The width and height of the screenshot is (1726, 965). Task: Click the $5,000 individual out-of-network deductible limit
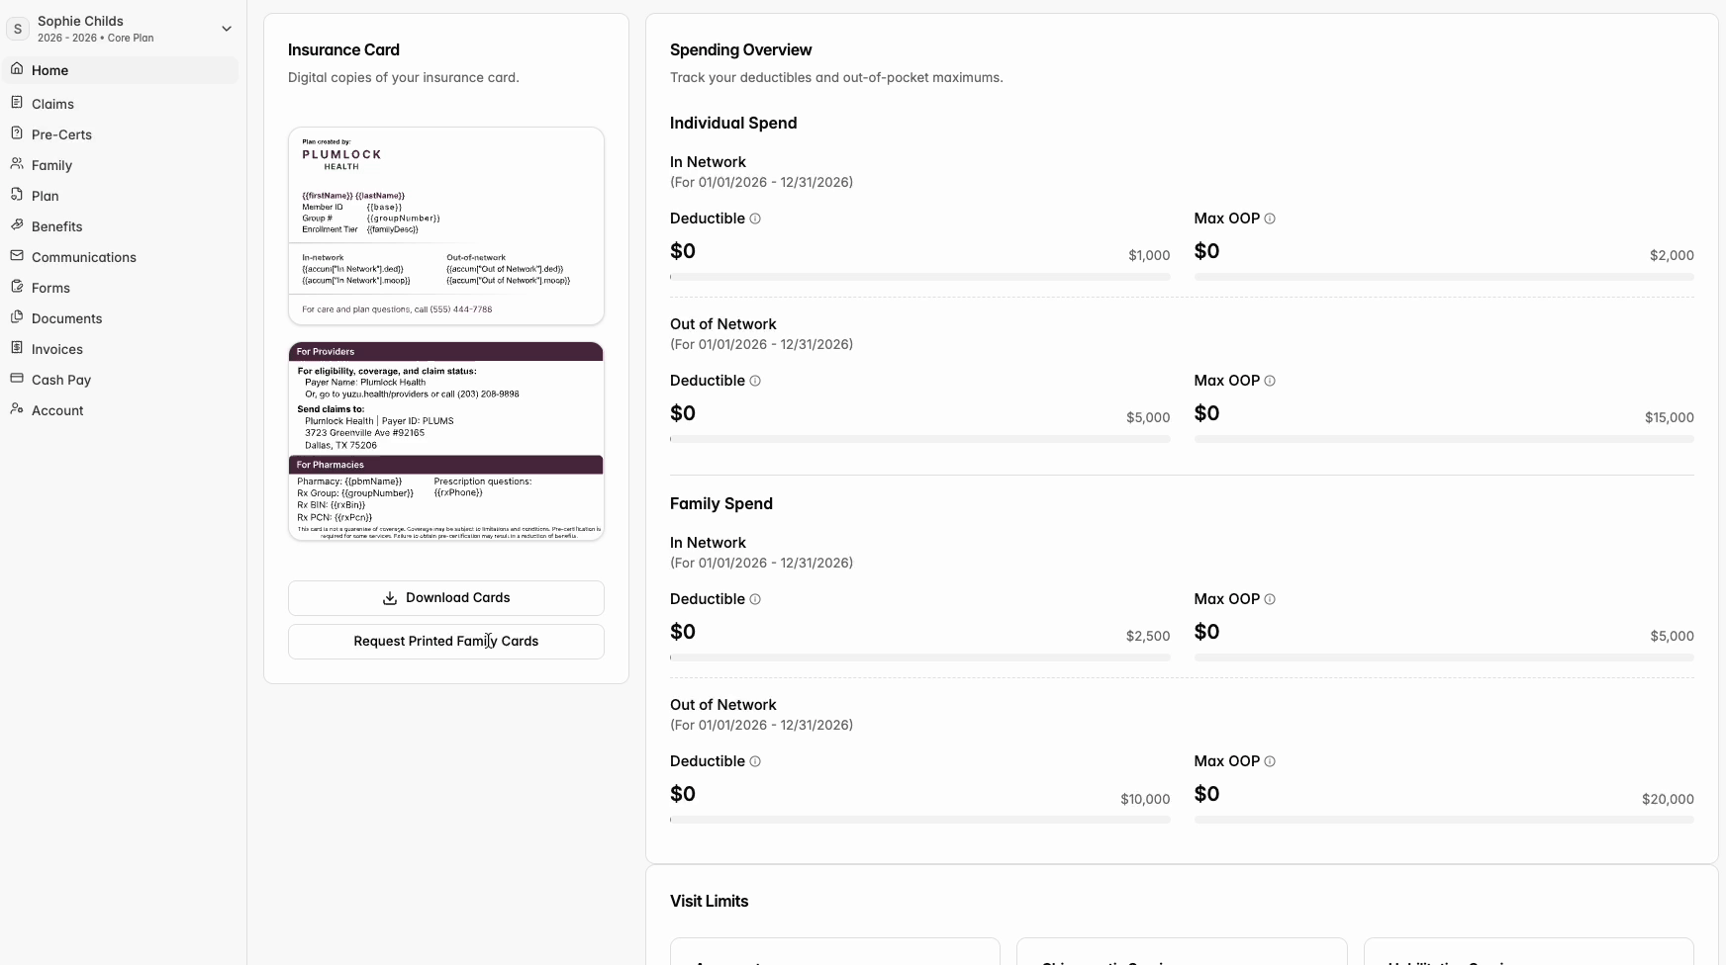coord(1148,417)
